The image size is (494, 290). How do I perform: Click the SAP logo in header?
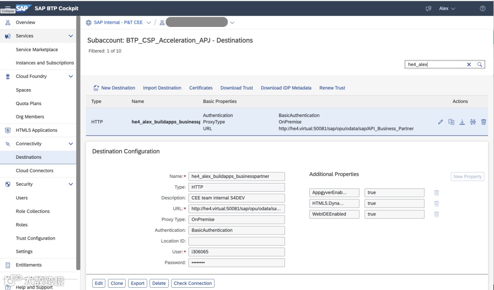point(23,8)
